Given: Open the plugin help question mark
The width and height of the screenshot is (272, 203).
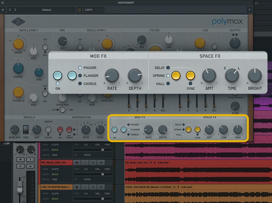Looking at the screenshot, I should click(250, 10).
